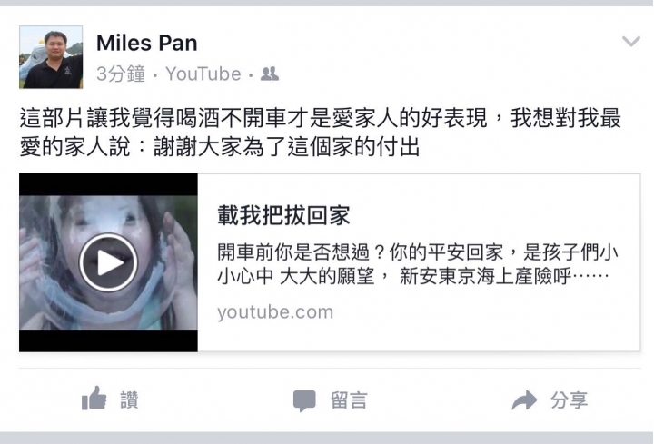
Task: Click the post text about 喝酒不開車
Action: click(x=321, y=118)
